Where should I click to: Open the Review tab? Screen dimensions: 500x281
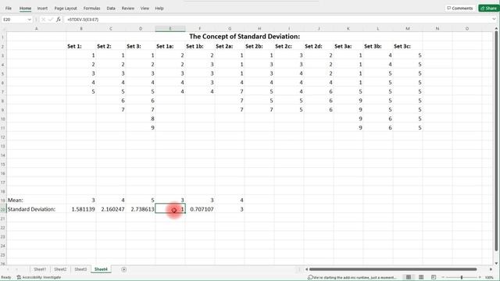point(127,9)
